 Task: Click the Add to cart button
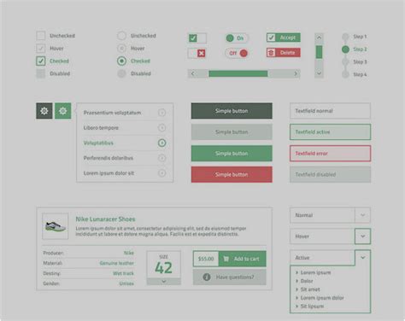(243, 259)
